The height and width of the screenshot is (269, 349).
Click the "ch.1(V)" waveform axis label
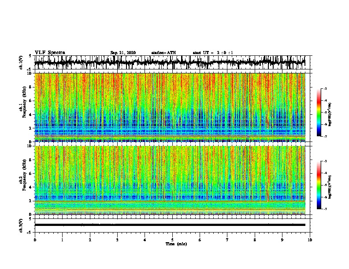[21, 62]
